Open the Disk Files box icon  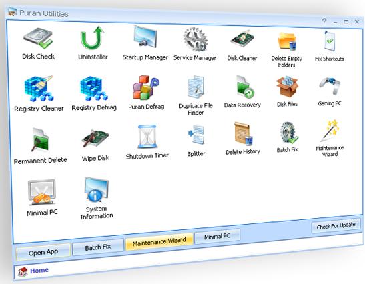[287, 87]
